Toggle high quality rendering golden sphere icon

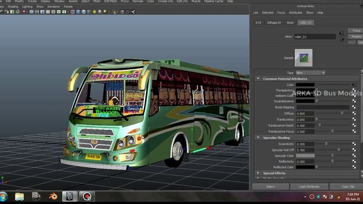(105, 12)
